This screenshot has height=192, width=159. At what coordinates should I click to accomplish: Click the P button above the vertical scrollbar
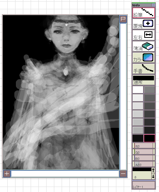tap(123, 19)
